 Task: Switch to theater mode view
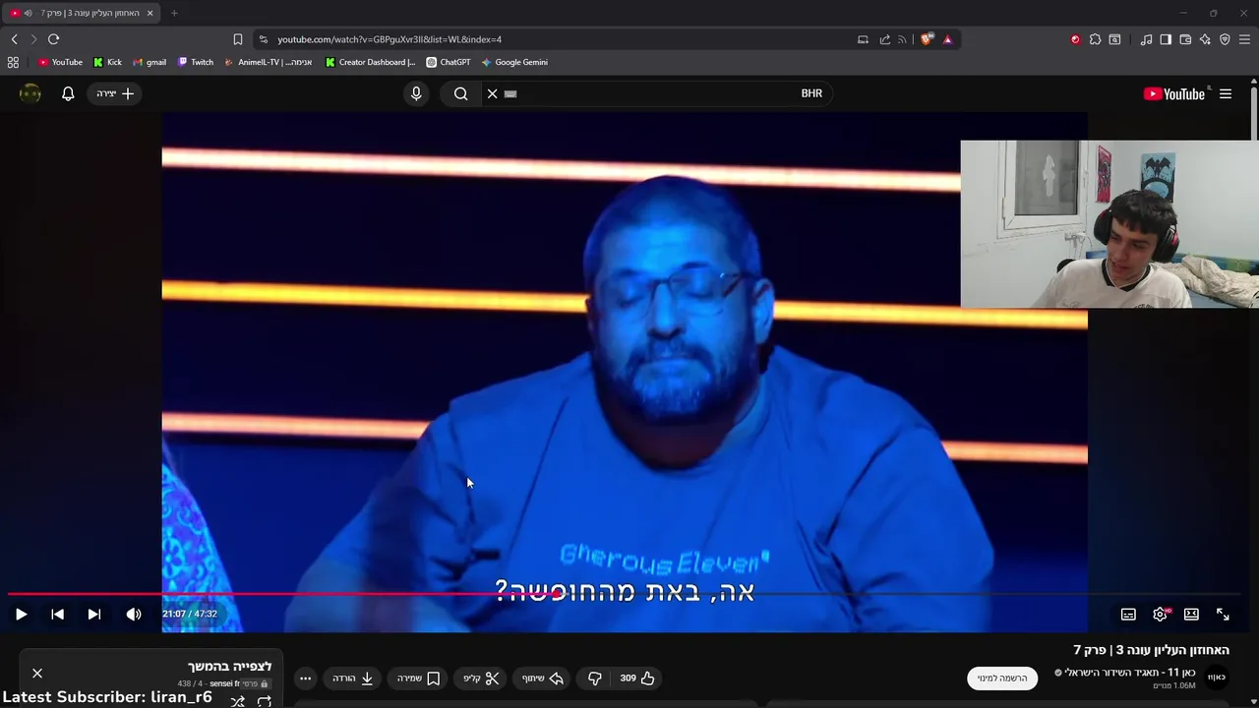1191,614
